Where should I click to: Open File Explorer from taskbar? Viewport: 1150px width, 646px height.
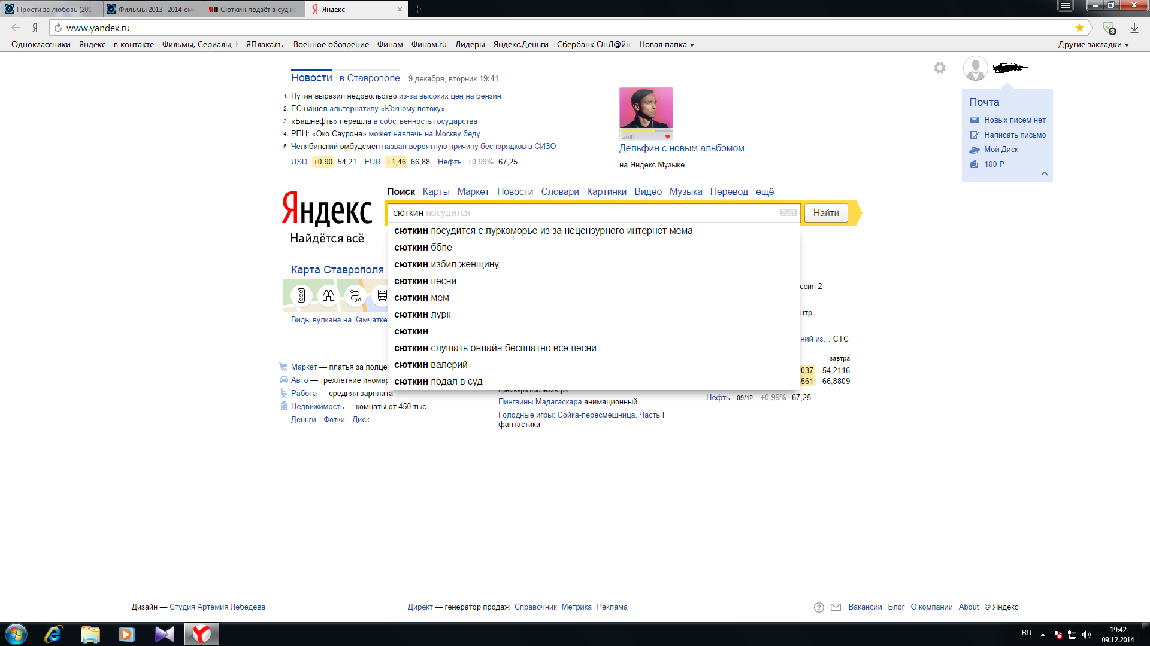coord(90,634)
